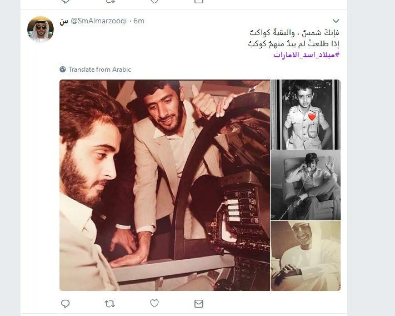Like the previous tweet at top edge

(x=154, y=1)
